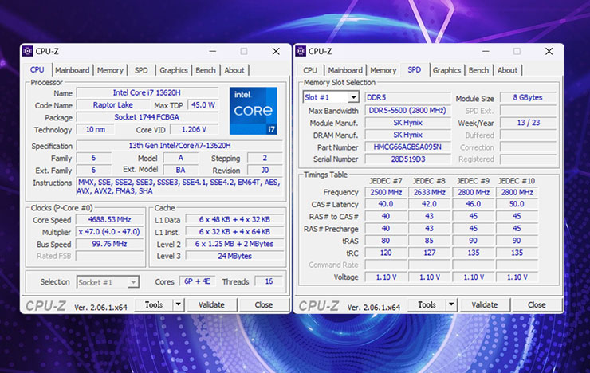The image size is (590, 373).
Task: Show the About tab in left window
Action: (234, 70)
